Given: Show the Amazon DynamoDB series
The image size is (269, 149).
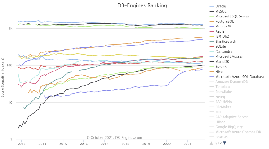Looking at the screenshot, I should pyautogui.click(x=229, y=82).
